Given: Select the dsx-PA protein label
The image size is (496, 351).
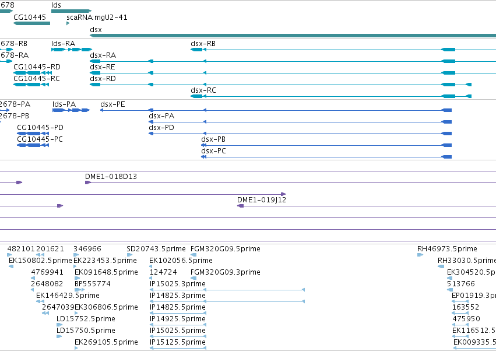Looking at the screenshot, I should [161, 116].
